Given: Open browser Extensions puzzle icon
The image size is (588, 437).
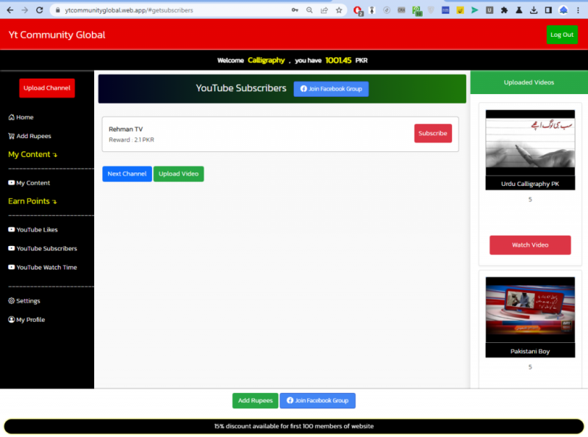Looking at the screenshot, I should [503, 10].
